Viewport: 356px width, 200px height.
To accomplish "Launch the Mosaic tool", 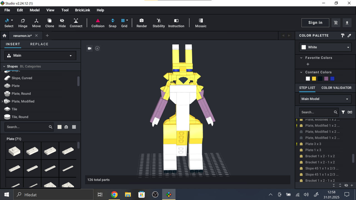I will point(201,23).
